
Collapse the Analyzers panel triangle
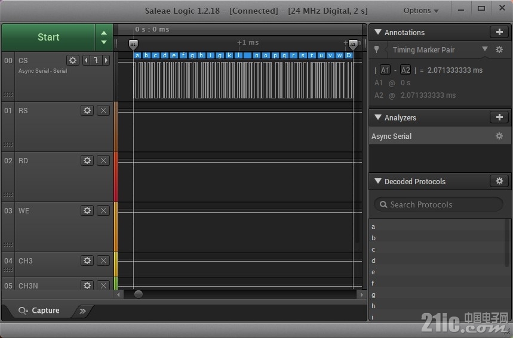pyautogui.click(x=378, y=117)
